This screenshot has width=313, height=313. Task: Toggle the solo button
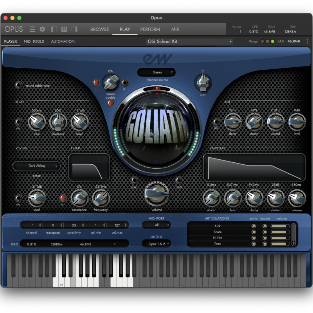coord(134,180)
